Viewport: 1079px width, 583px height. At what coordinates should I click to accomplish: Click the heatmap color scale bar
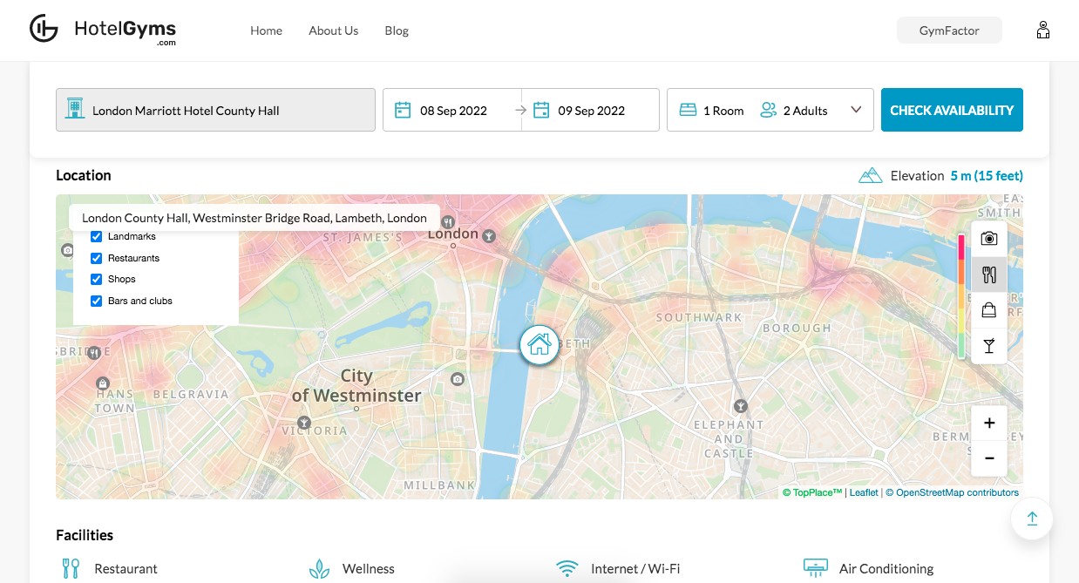[x=961, y=296]
